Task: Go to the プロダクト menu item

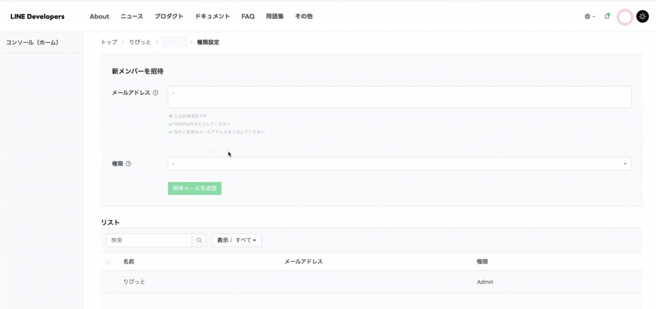Action: (169, 17)
